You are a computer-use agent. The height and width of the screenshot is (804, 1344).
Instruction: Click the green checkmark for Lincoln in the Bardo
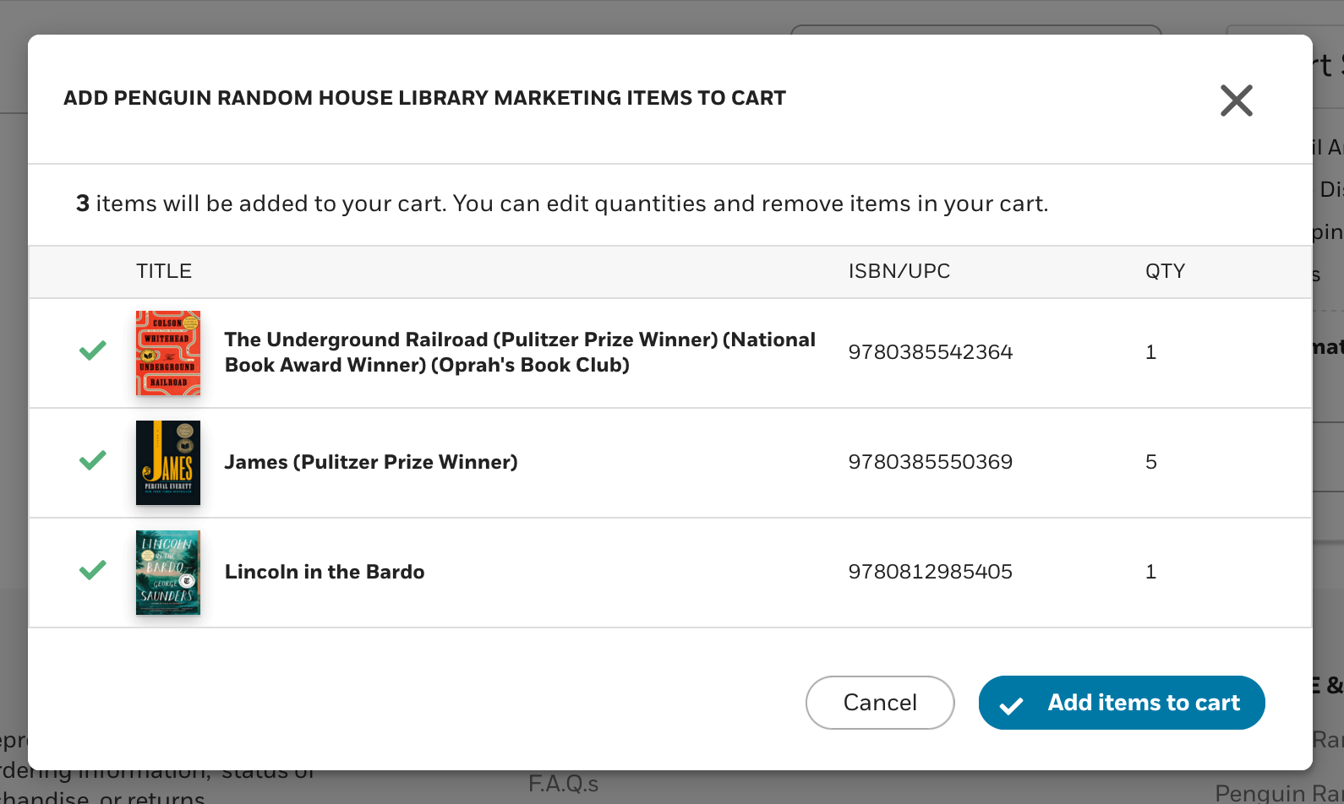93,570
